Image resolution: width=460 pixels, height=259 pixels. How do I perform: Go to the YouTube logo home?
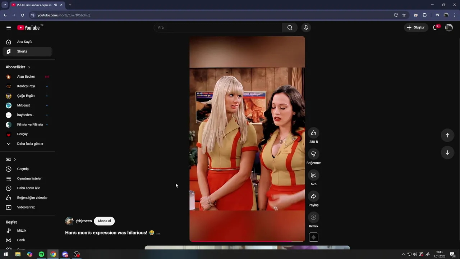tap(28, 28)
